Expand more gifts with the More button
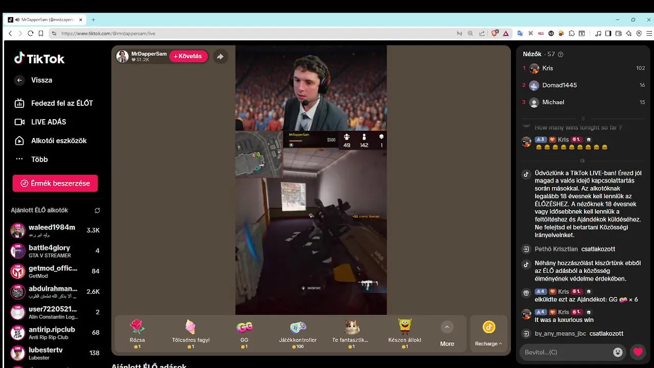654x368 pixels. pyautogui.click(x=447, y=334)
